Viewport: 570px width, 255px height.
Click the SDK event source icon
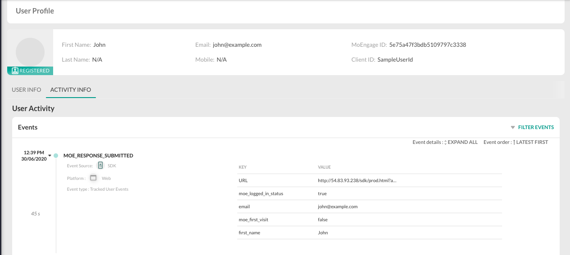100,166
